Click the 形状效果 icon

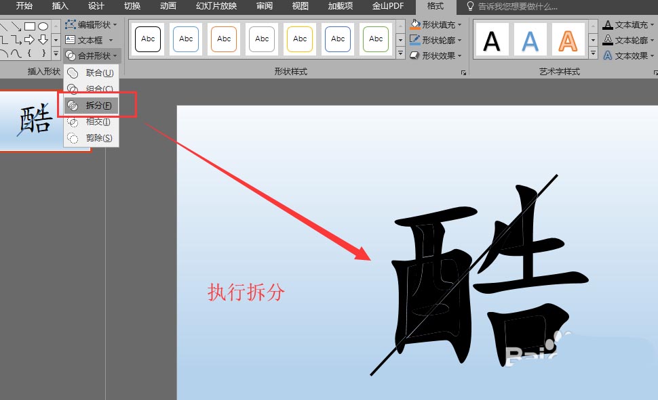414,55
